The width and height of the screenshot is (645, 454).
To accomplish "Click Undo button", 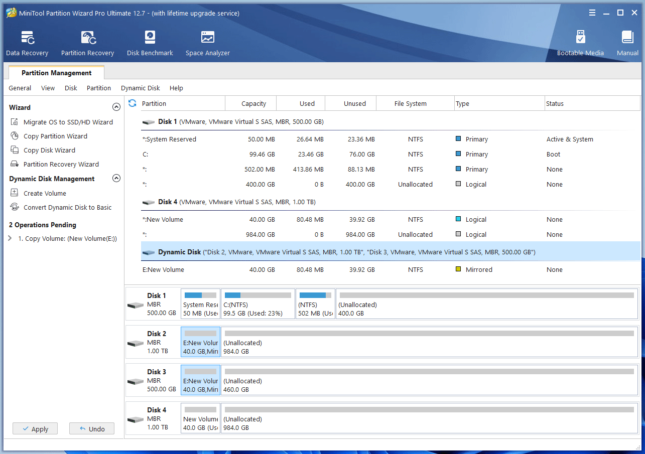I will pyautogui.click(x=92, y=429).
